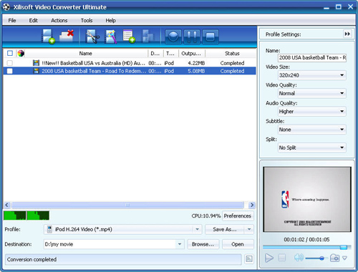Collapse Profile Settings with double-arrow icon

pos(347,34)
